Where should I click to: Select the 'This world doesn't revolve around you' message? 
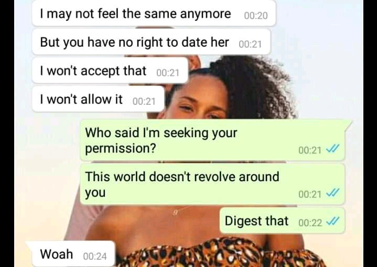coord(212,184)
